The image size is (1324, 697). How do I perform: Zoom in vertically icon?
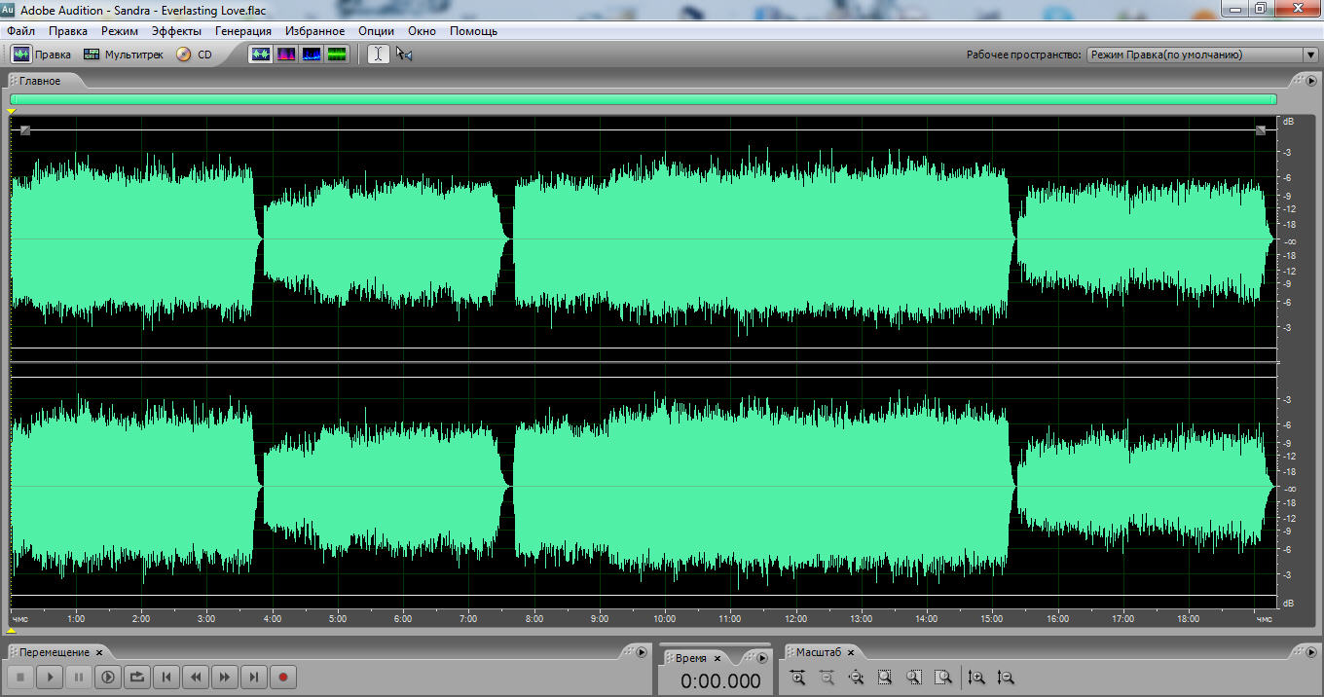pos(977,678)
